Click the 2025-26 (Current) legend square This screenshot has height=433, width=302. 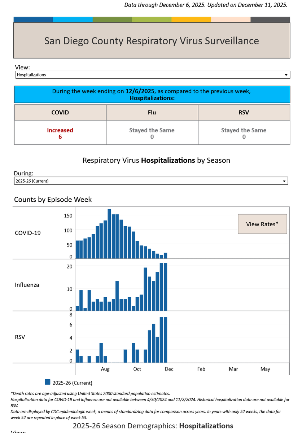tap(47, 382)
